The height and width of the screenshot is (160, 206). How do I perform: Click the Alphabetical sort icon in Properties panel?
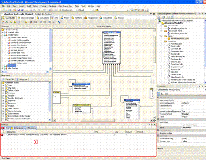pos(162,93)
